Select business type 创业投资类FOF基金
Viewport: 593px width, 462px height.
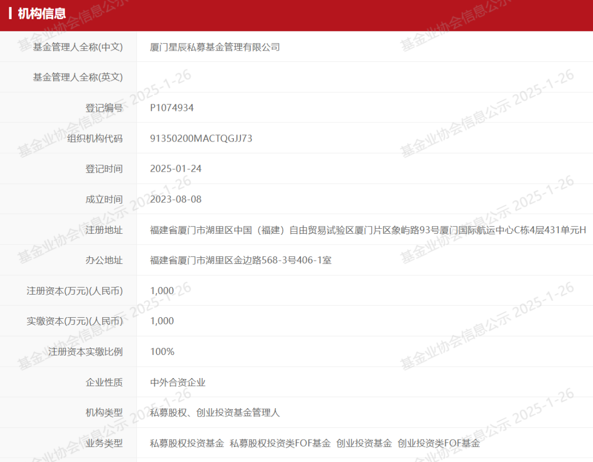click(x=439, y=443)
